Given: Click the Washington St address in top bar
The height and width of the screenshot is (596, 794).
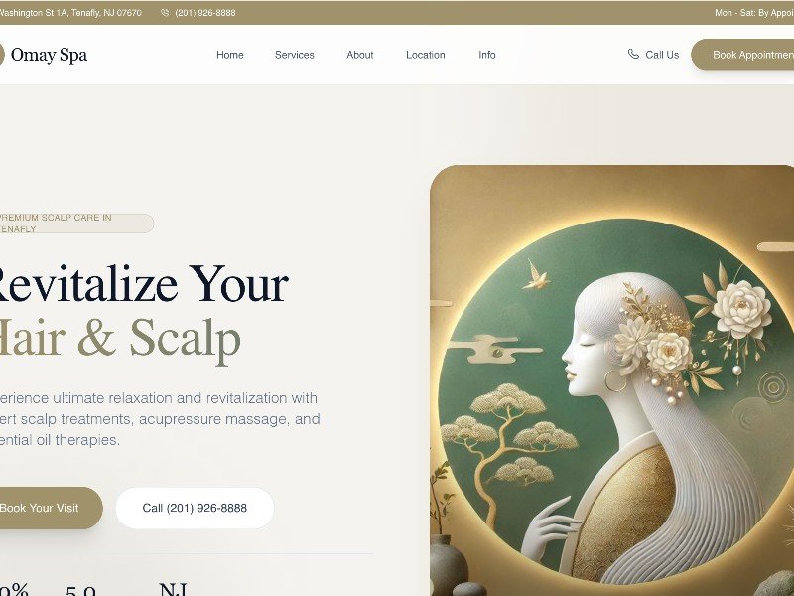Looking at the screenshot, I should click(x=70, y=13).
